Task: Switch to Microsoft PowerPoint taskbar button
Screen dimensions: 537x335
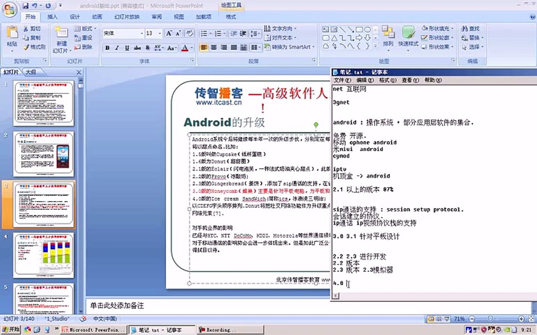Action: point(94,330)
